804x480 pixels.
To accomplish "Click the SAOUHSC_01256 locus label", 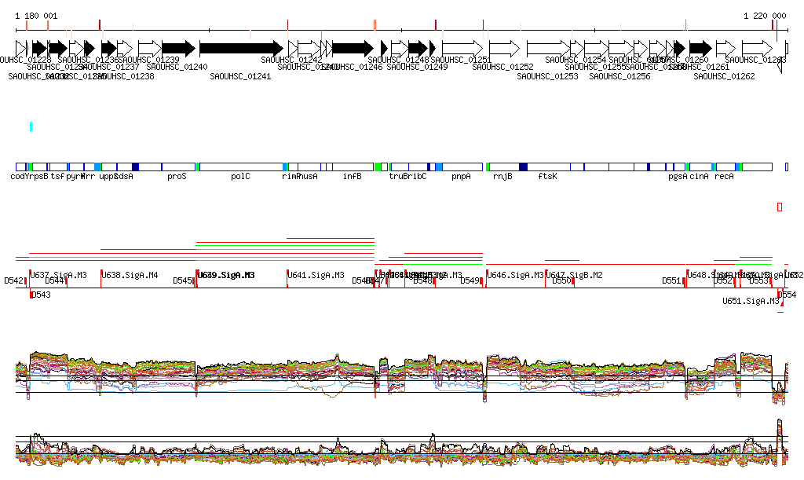I will pyautogui.click(x=620, y=76).
